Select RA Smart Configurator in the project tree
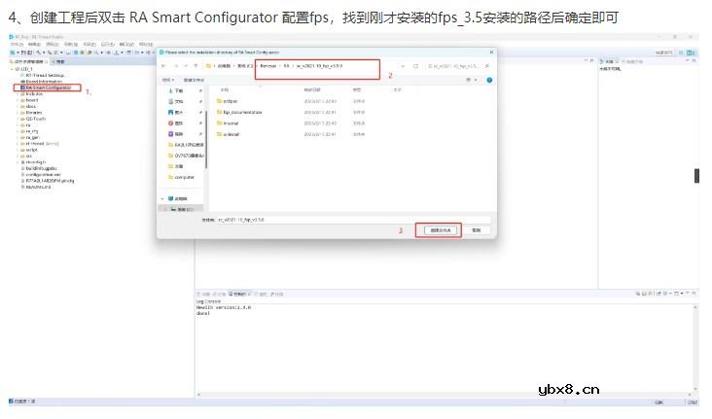The width and height of the screenshot is (712, 419). tap(48, 87)
